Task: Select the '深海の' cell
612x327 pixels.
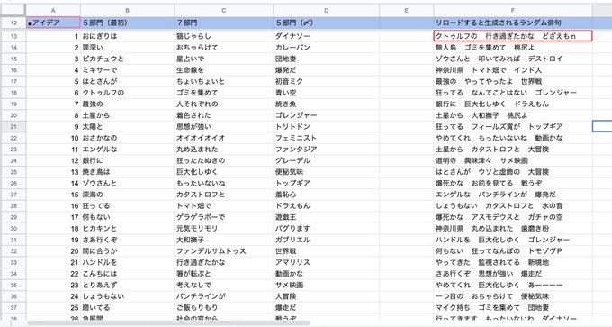Action: click(x=127, y=195)
